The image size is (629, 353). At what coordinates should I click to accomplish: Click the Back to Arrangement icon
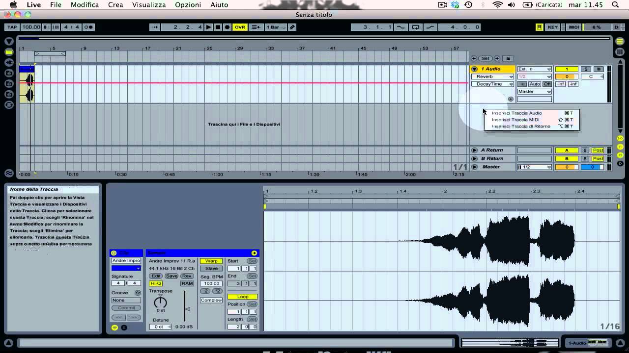(256, 27)
